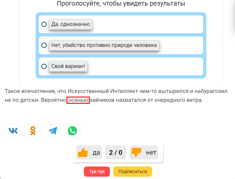Click the yellow 'Подписаться' button
235x179 pixels.
coord(132,171)
